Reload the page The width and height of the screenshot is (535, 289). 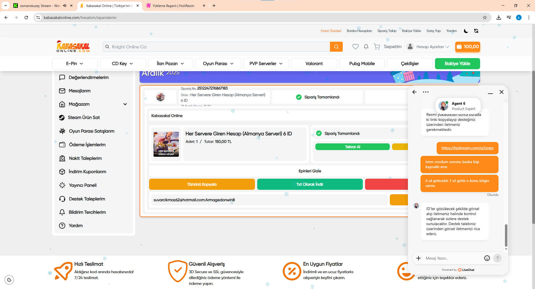26,18
